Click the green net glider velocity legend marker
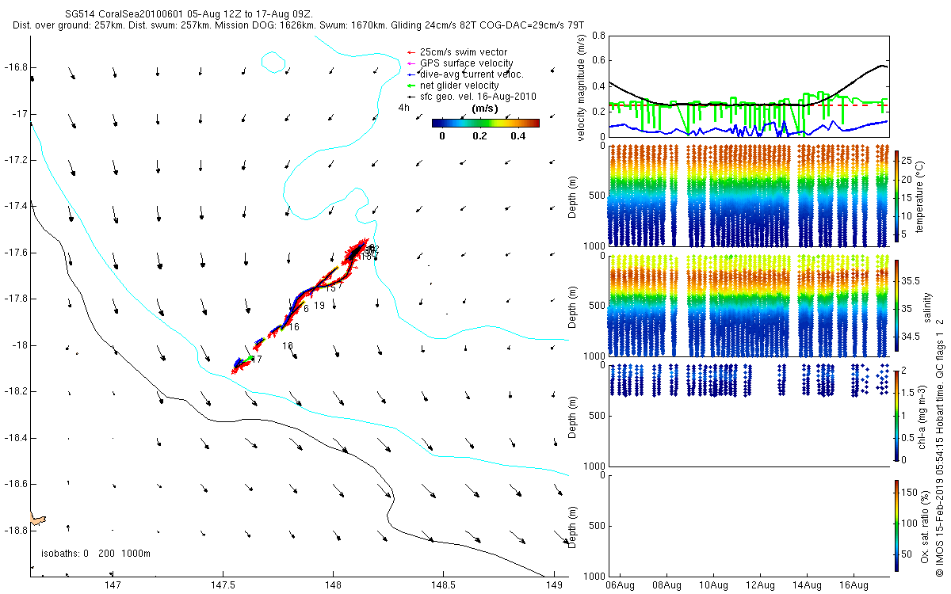951x594 pixels. [x=410, y=86]
